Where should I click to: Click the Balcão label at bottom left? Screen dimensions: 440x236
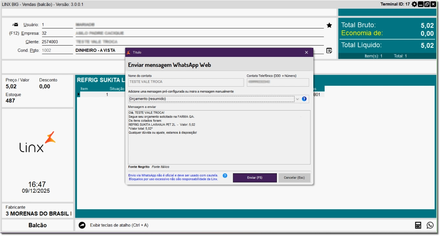[37, 225]
